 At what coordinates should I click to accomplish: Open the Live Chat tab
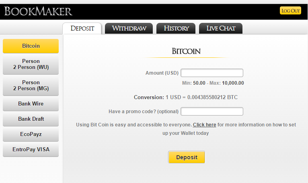coord(221,28)
